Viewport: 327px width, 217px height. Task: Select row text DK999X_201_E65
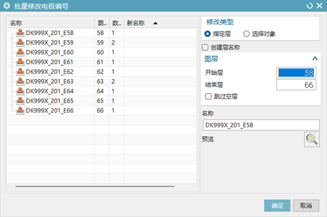[50, 101]
